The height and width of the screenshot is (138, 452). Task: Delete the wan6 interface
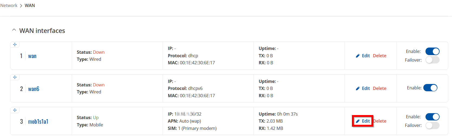tap(380, 88)
